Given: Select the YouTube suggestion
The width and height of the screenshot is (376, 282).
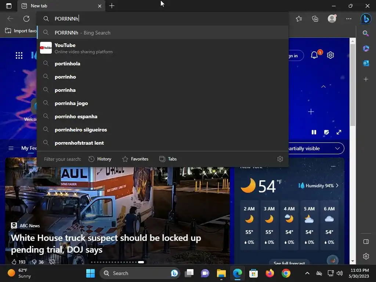Looking at the screenshot, I should pyautogui.click(x=163, y=48).
